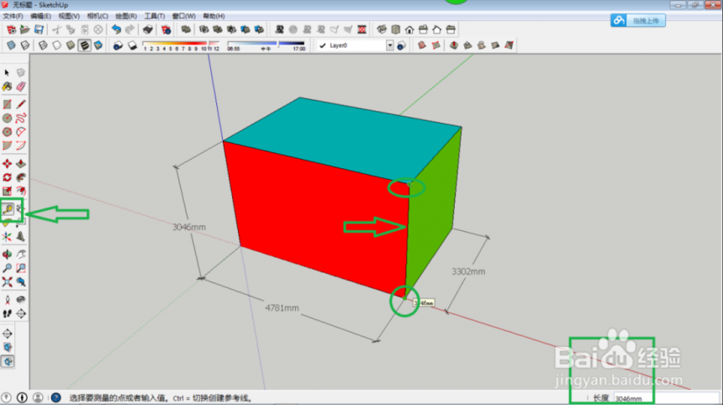This screenshot has width=723, height=405.
Task: Activate the Zoom magnifier tool
Action: [x=7, y=268]
